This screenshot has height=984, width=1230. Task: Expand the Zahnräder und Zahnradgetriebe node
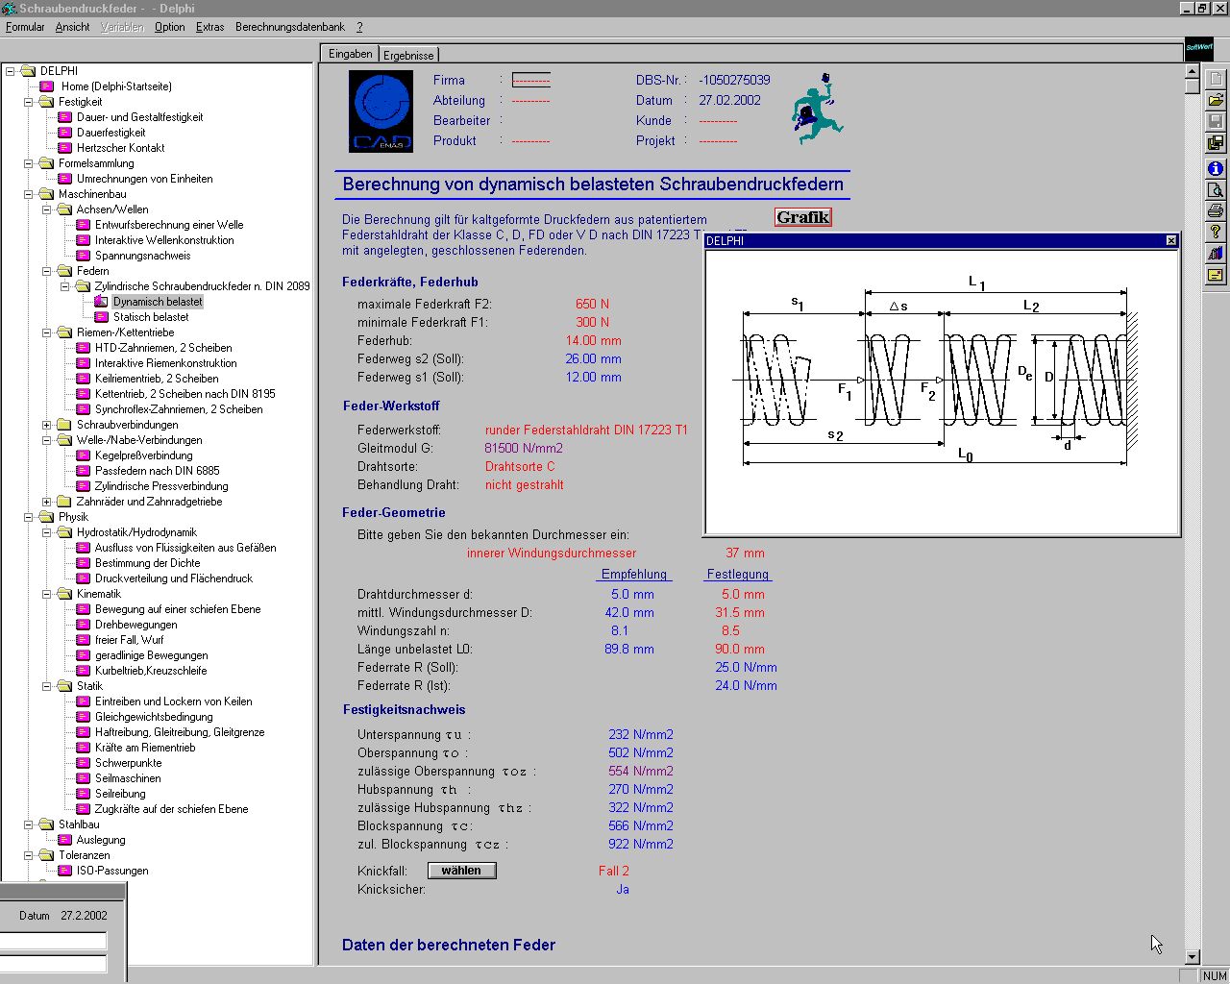coord(46,502)
